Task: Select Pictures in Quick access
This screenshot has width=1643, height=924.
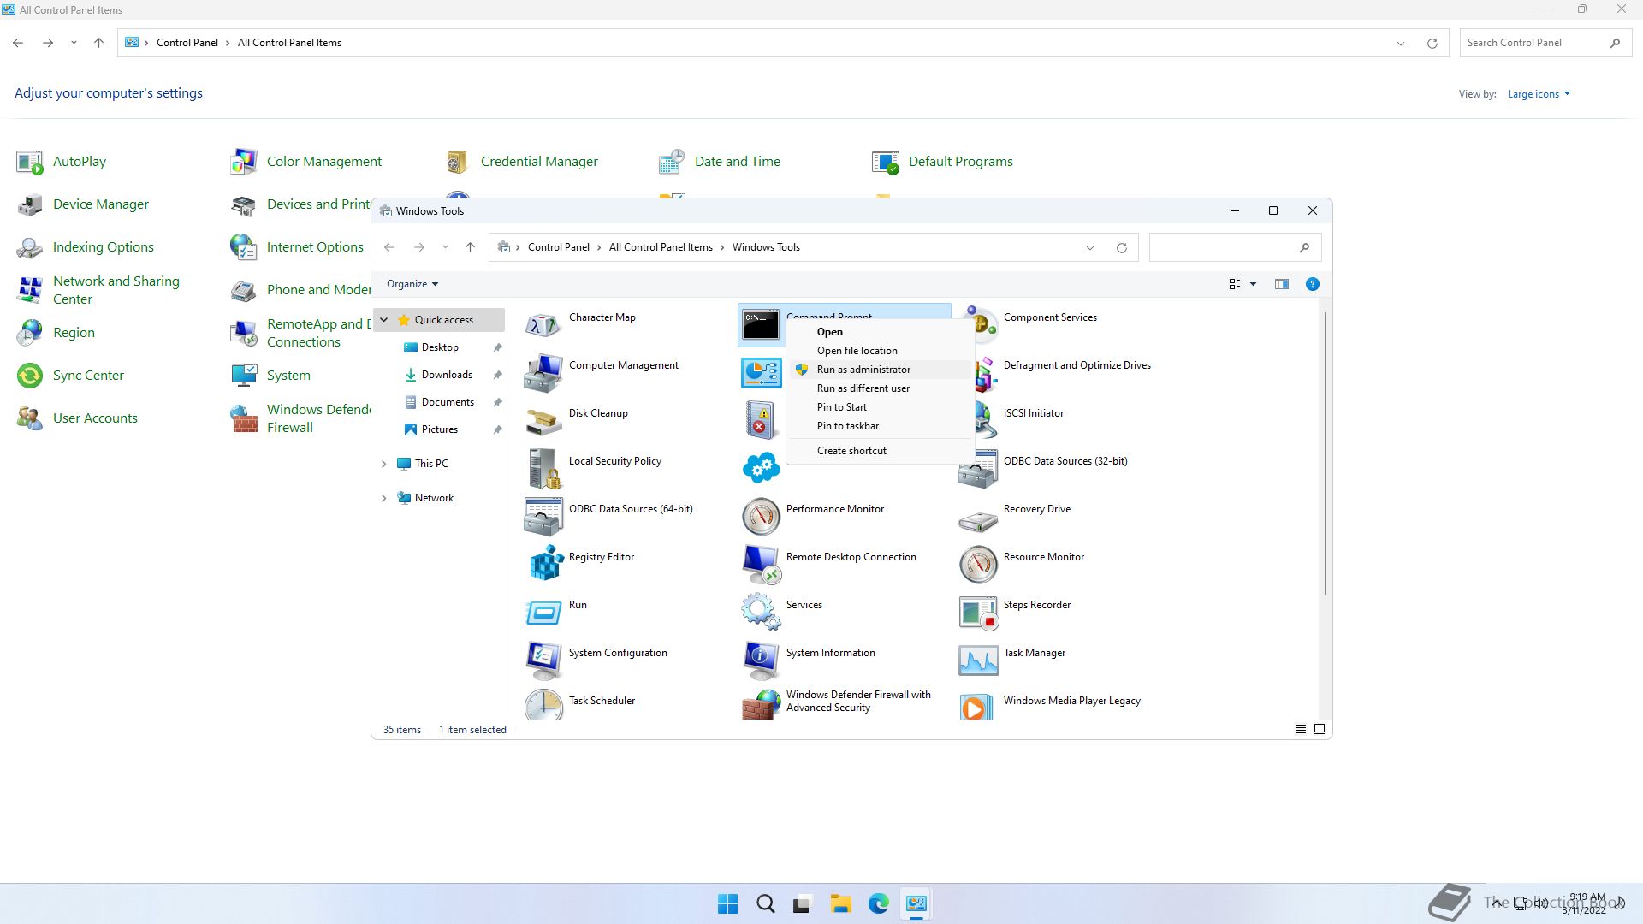Action: (440, 429)
